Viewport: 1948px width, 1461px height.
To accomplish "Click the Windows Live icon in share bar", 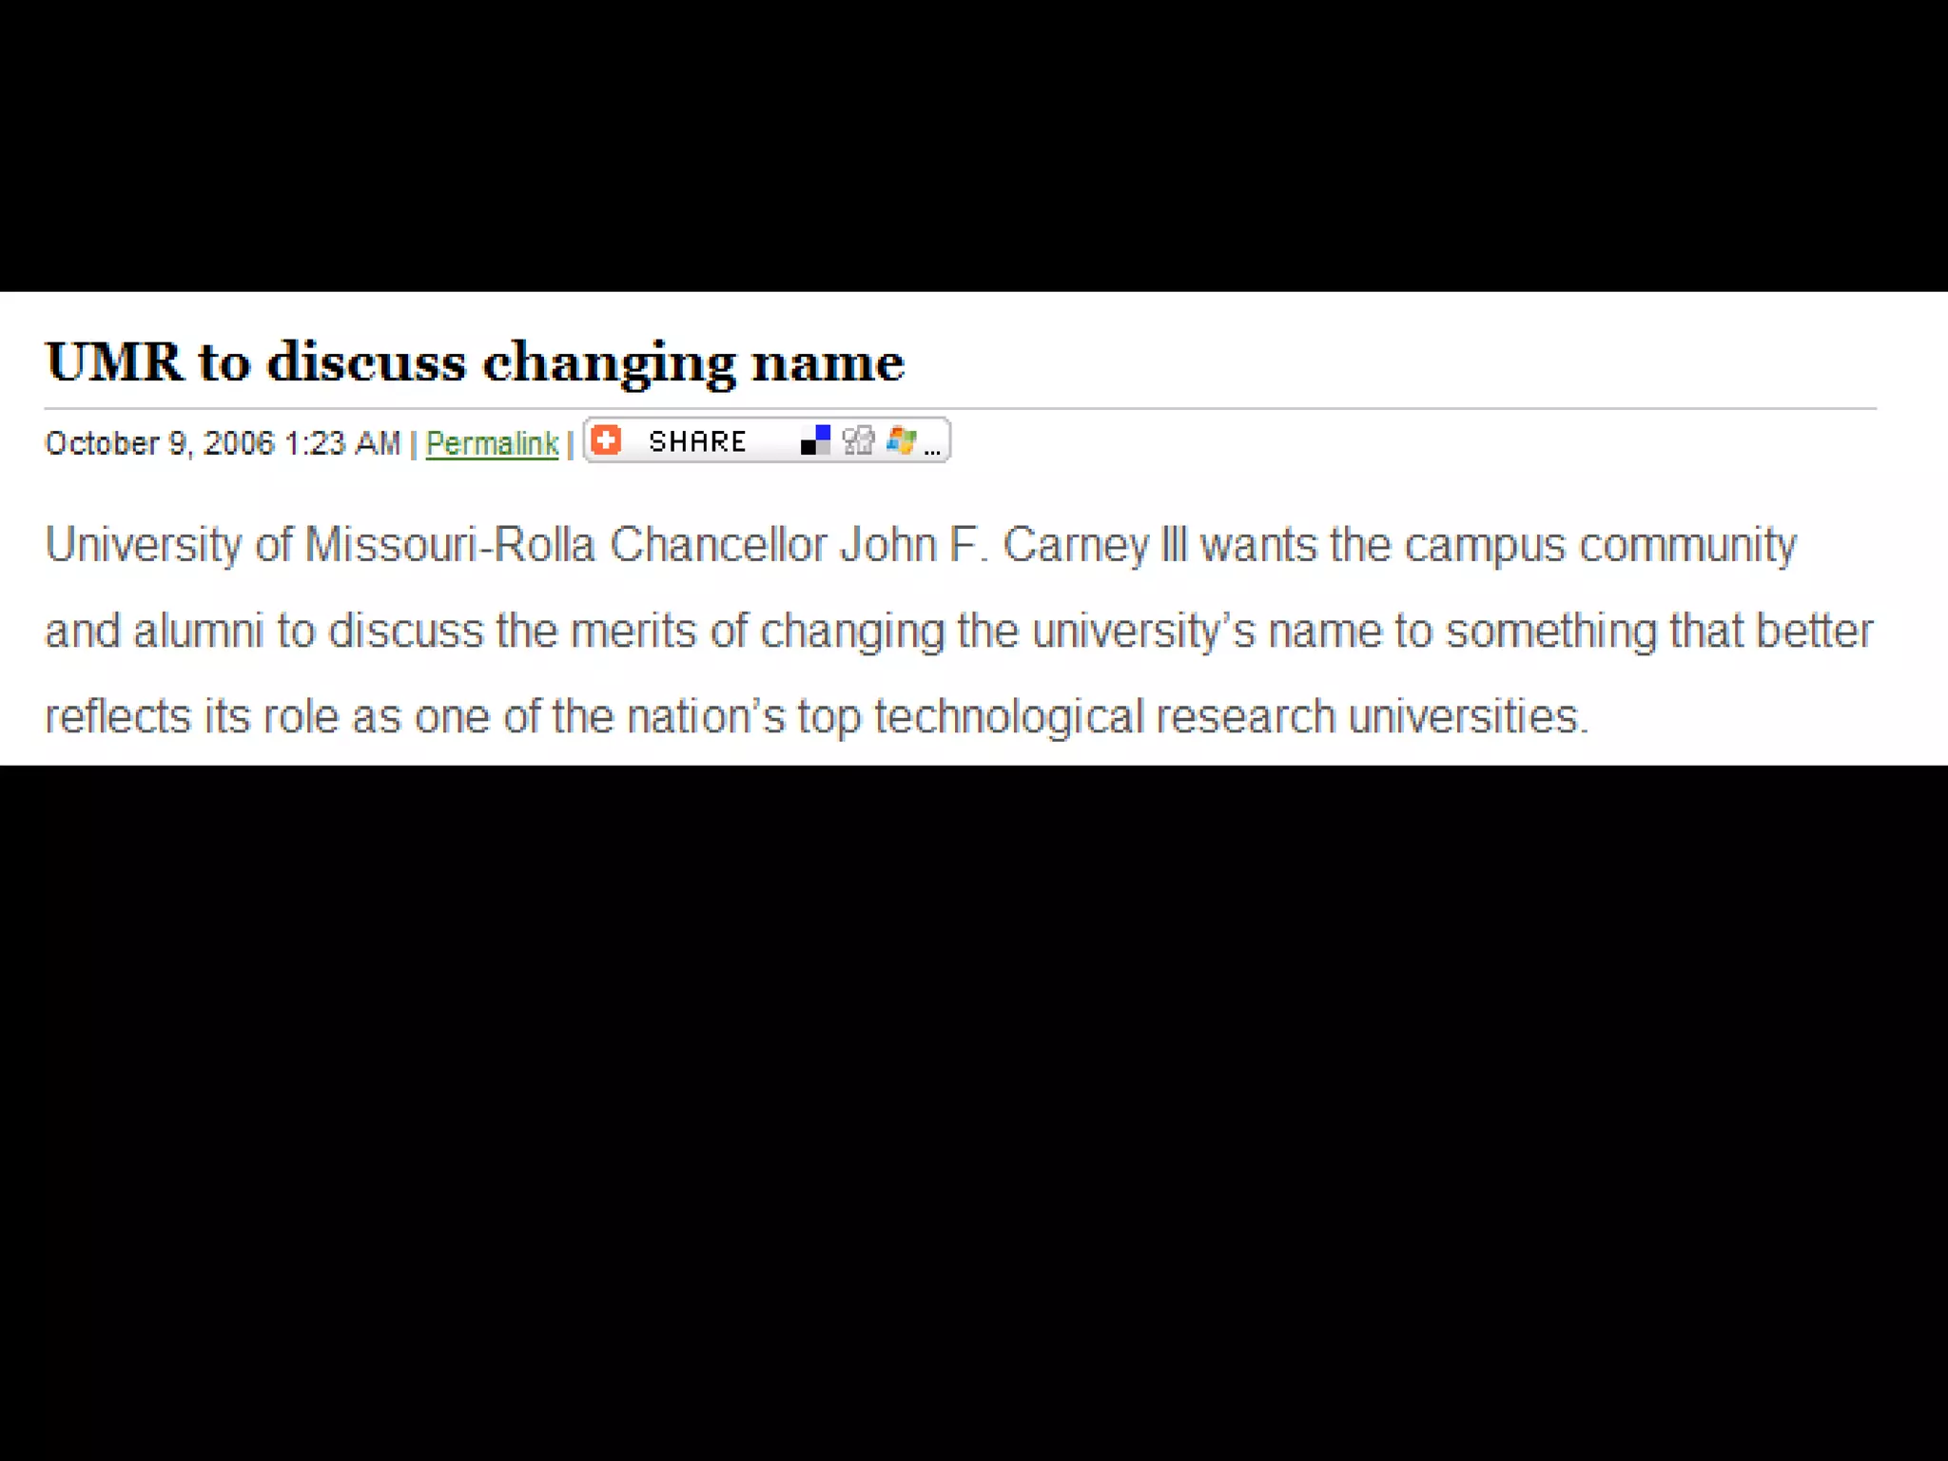I will point(901,439).
